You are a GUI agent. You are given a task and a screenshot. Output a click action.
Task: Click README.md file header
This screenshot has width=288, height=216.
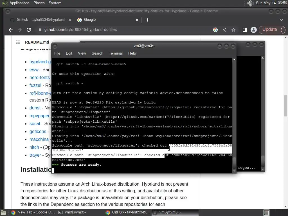click(37, 42)
